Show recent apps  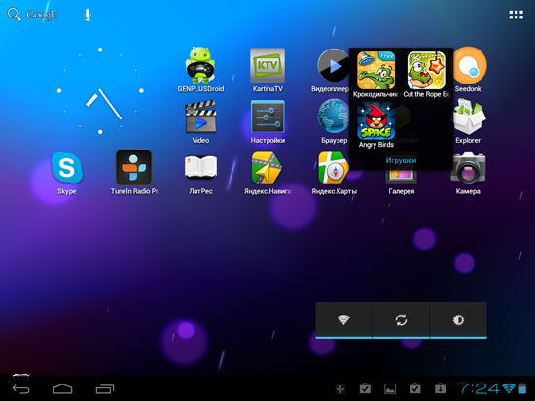click(105, 388)
